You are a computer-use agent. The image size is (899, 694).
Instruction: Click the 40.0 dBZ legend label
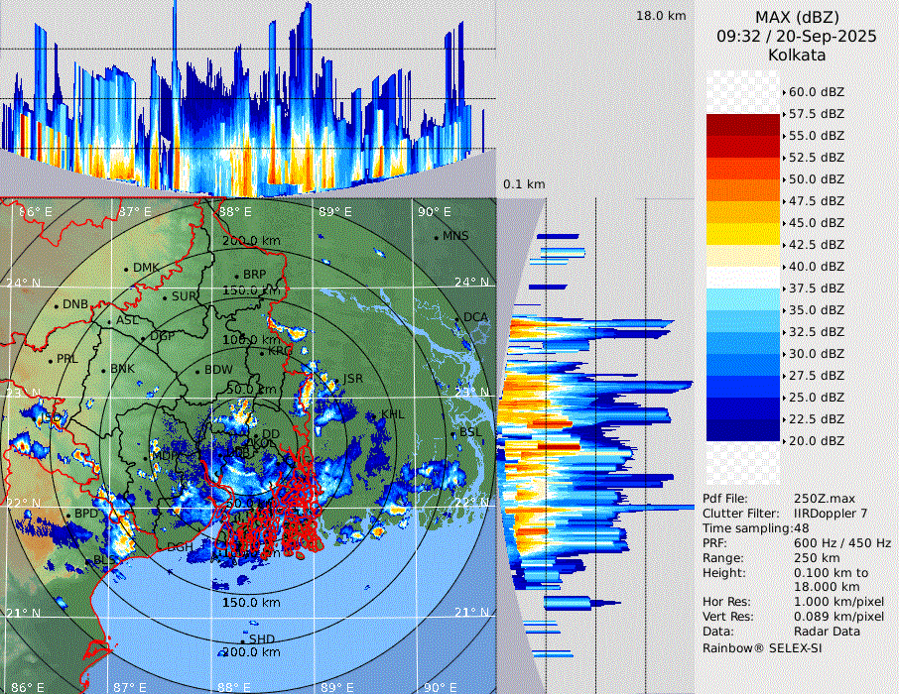pyautogui.click(x=816, y=266)
